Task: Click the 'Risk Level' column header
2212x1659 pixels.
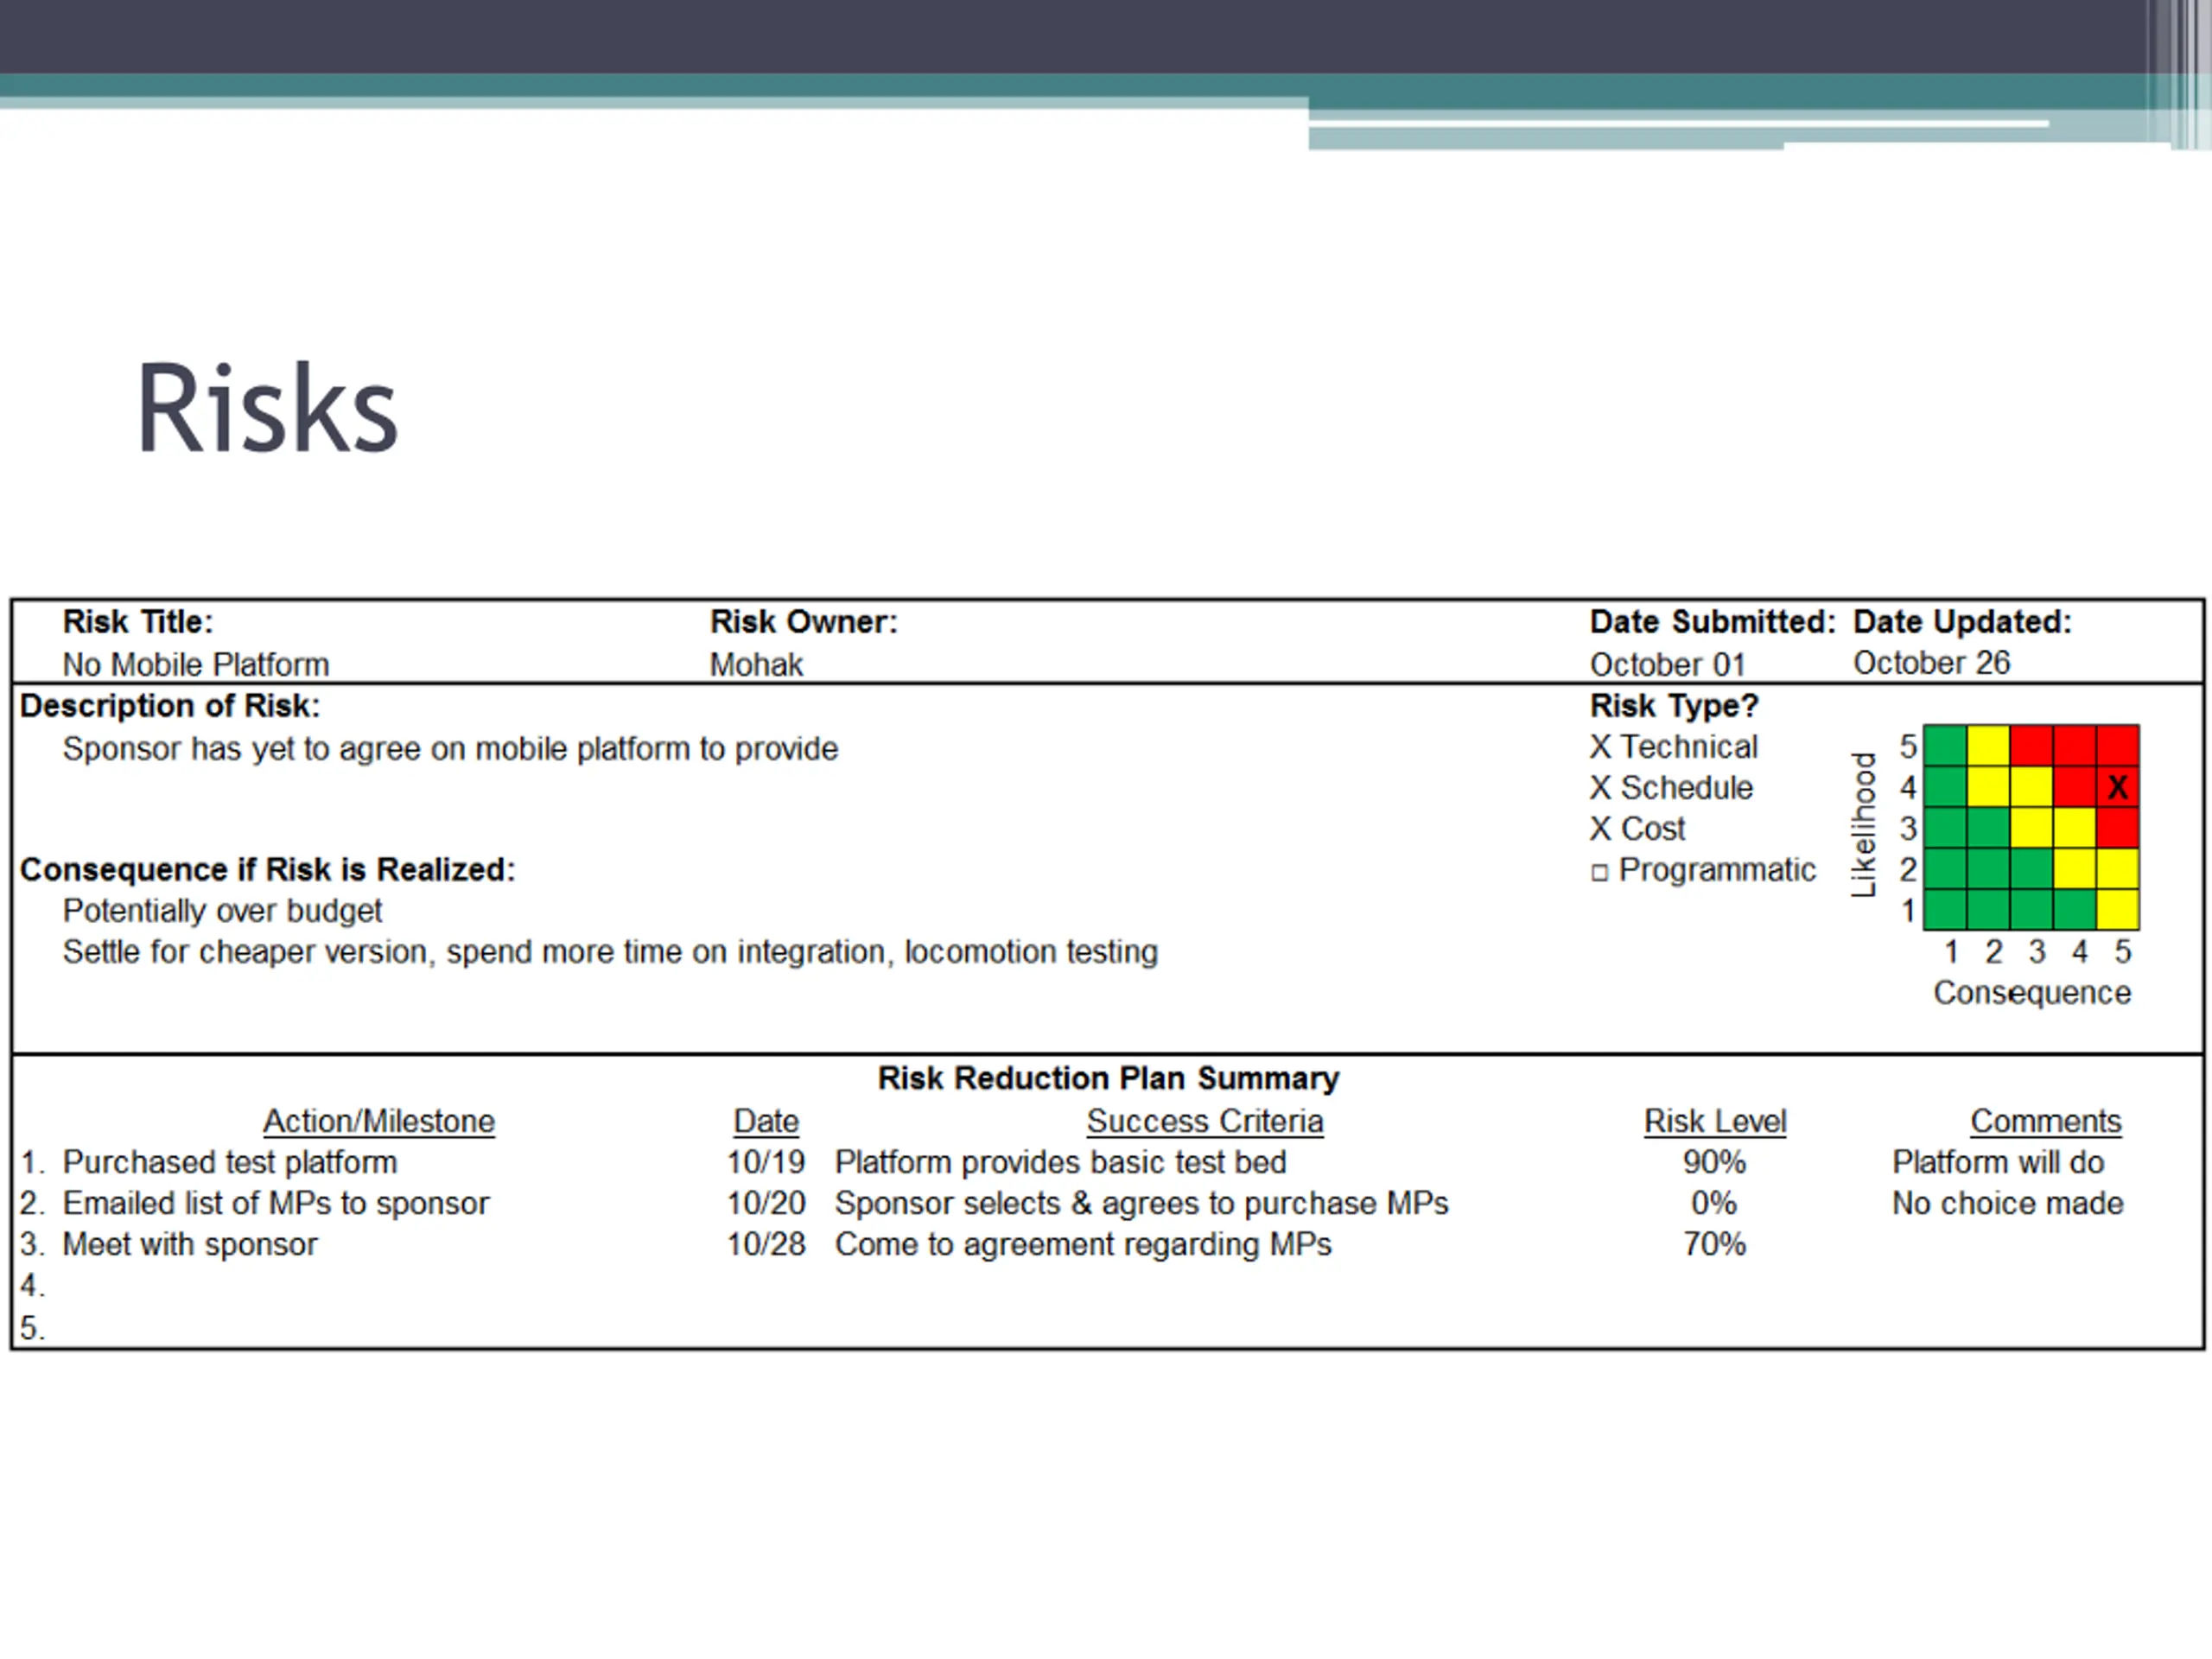Action: [x=1715, y=1121]
